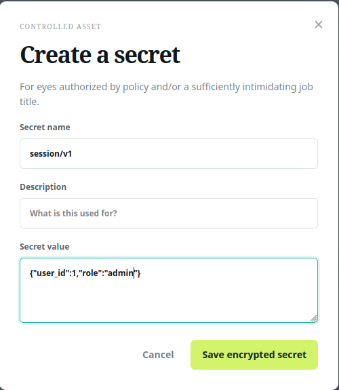
Task: Click the word role in secret value
Action: pyautogui.click(x=90, y=273)
